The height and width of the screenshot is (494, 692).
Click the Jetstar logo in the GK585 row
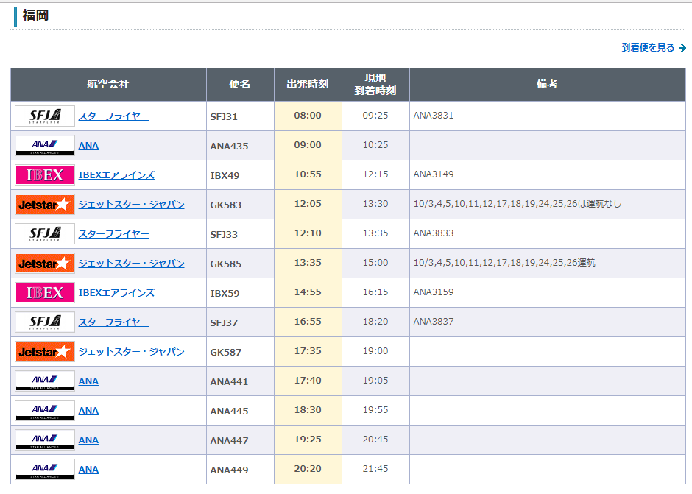coord(45,264)
